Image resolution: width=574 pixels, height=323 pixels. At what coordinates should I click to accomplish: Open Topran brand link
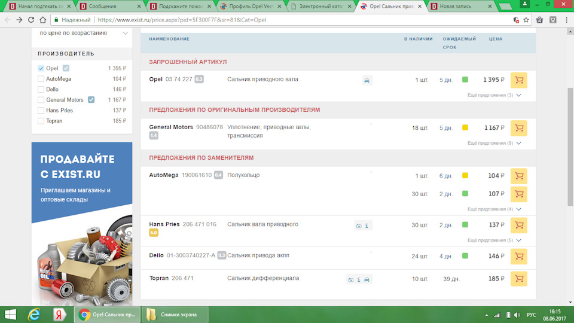(159, 278)
